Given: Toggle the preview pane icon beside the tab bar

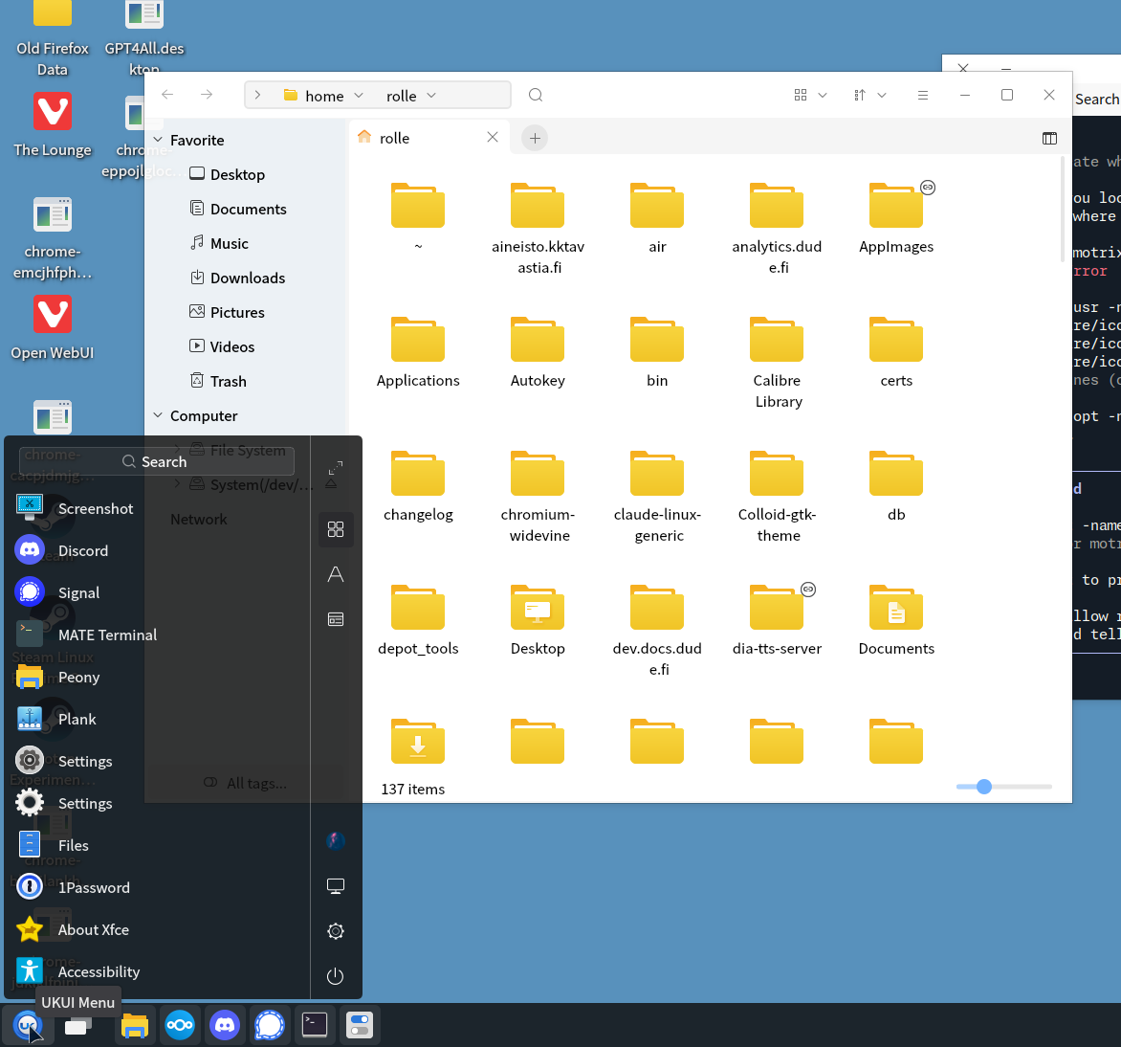Looking at the screenshot, I should [x=1049, y=138].
